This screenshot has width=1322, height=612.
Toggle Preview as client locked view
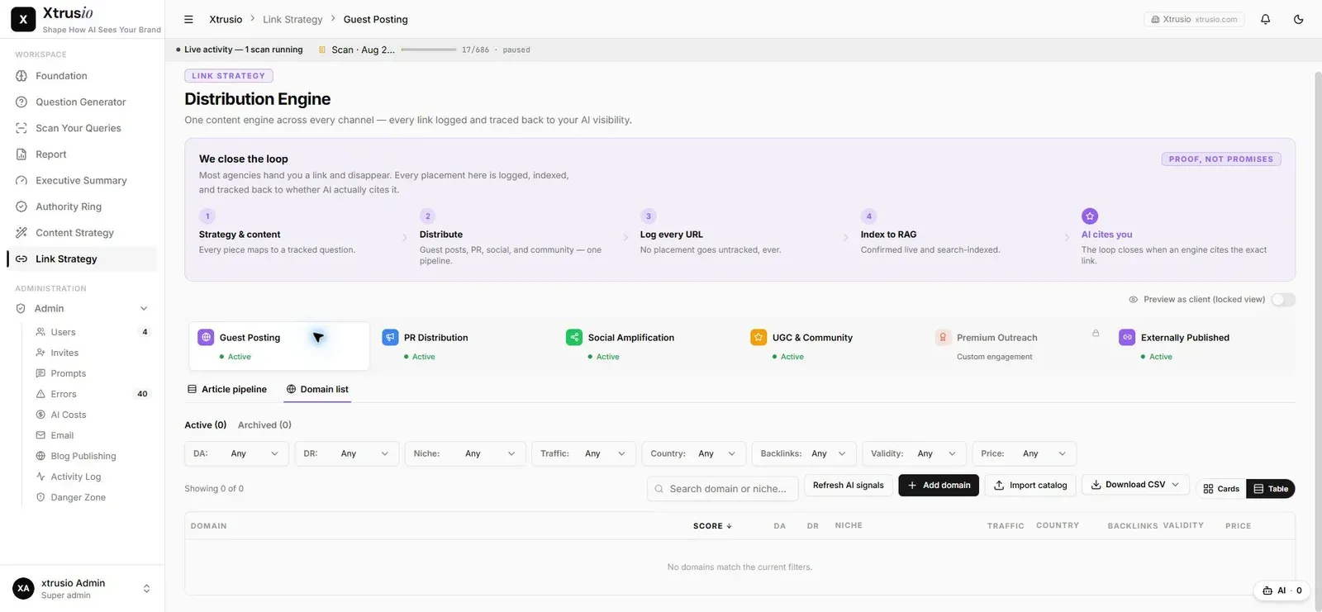pos(1283,300)
